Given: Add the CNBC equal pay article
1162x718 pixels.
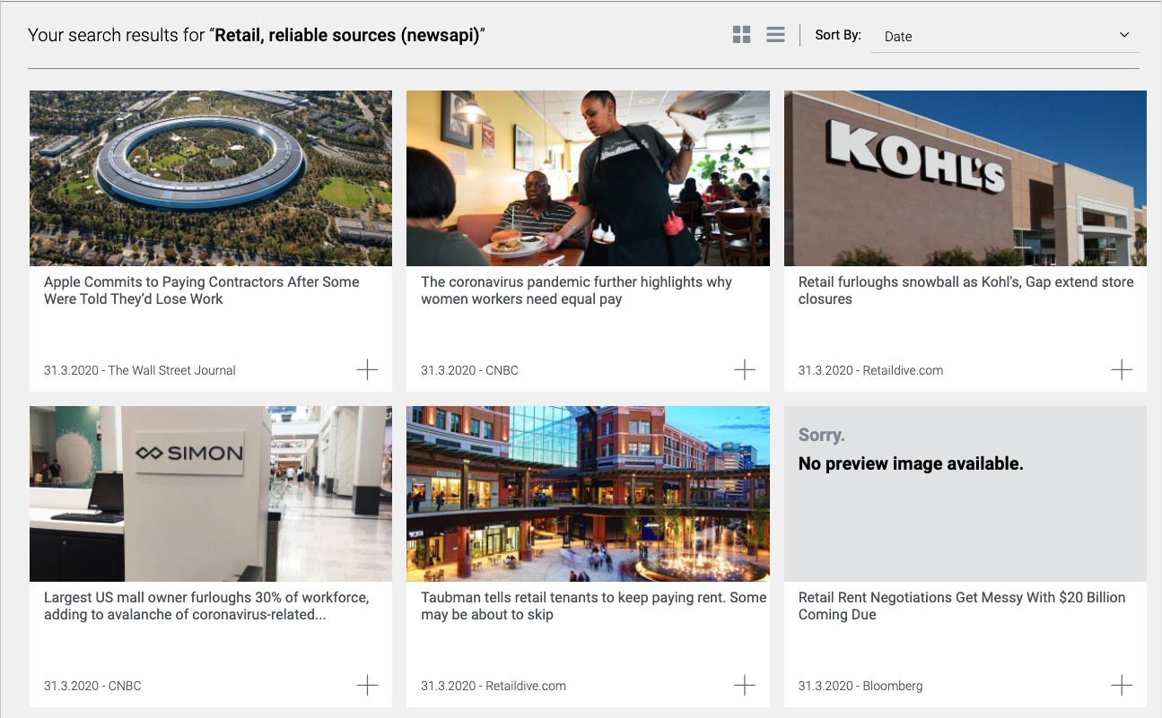Looking at the screenshot, I should [744, 369].
